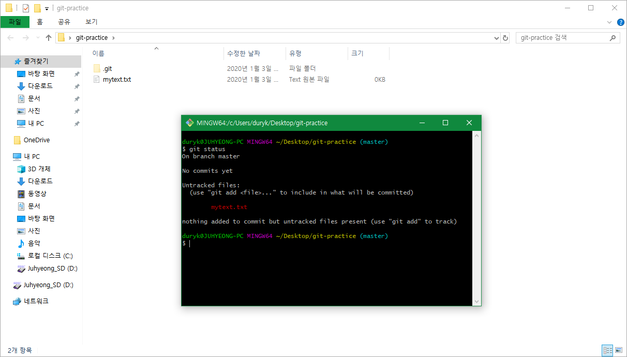Switch to the 공유 ribbon tab
The image size is (627, 357).
click(x=64, y=22)
